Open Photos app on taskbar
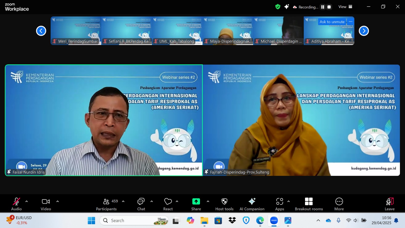The width and height of the screenshot is (405, 228). click(x=288, y=221)
